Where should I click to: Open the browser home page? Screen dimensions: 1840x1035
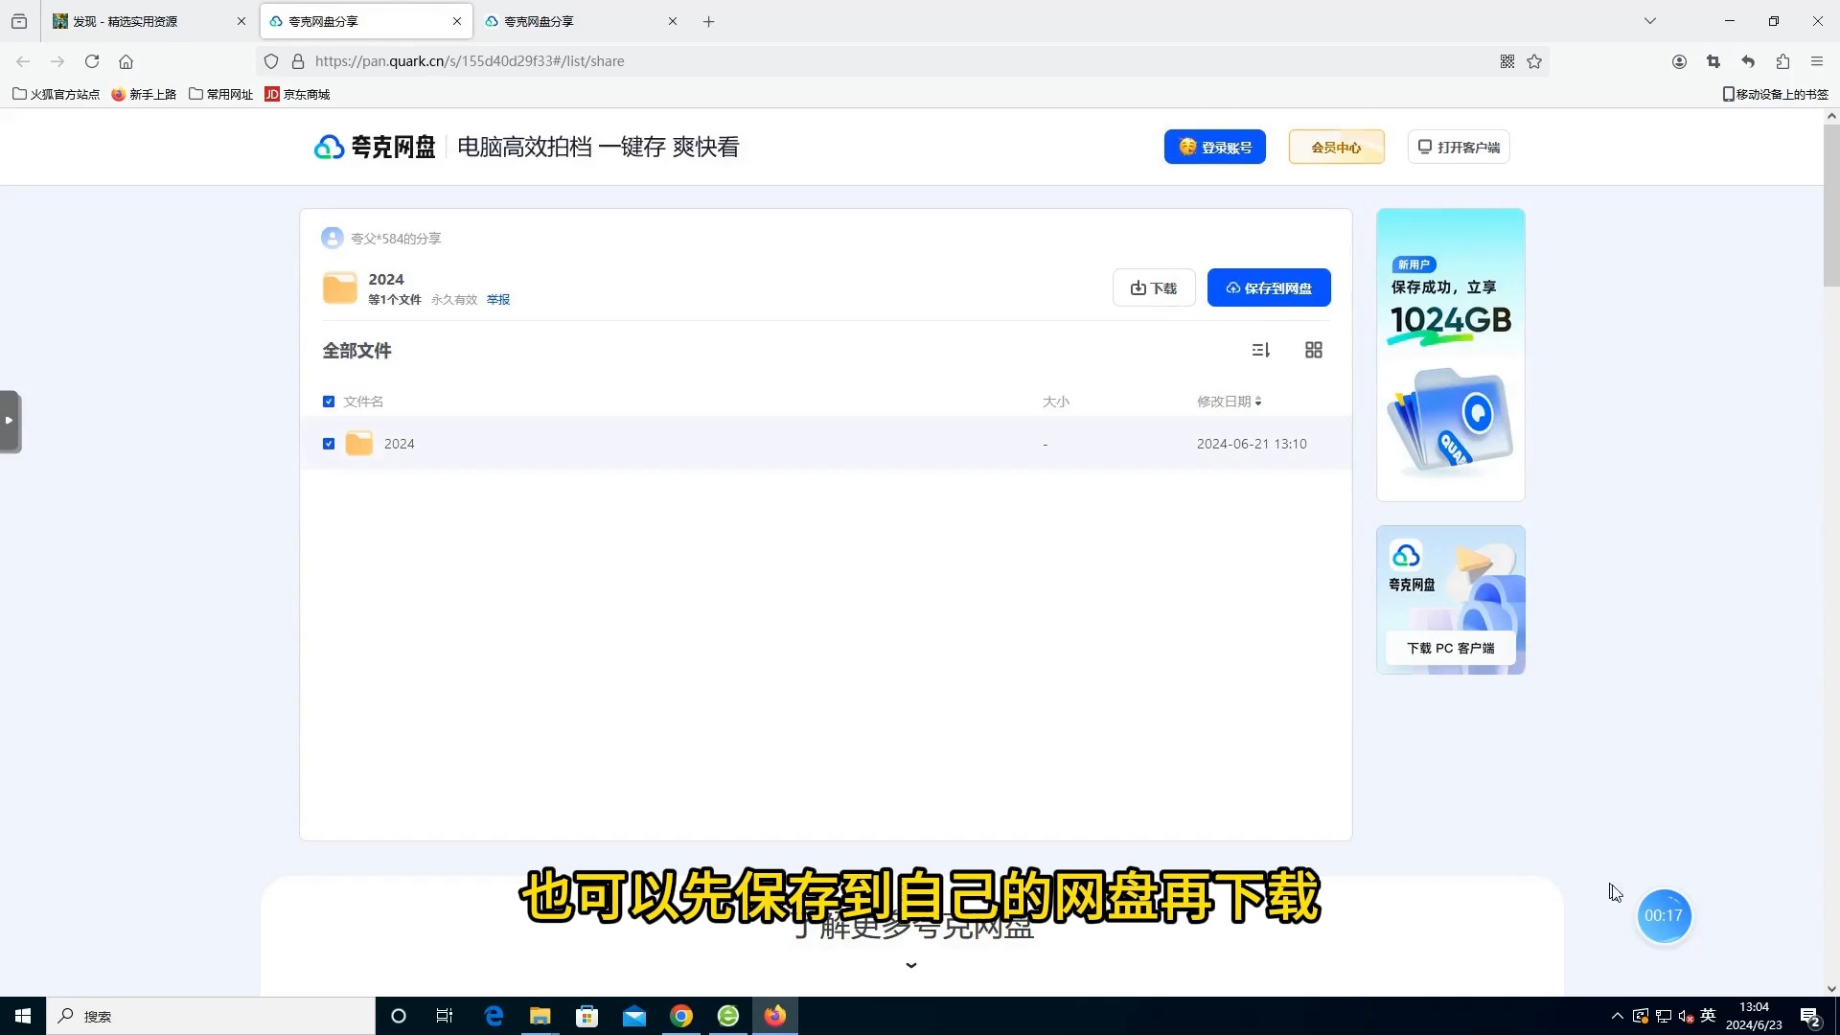click(x=126, y=61)
